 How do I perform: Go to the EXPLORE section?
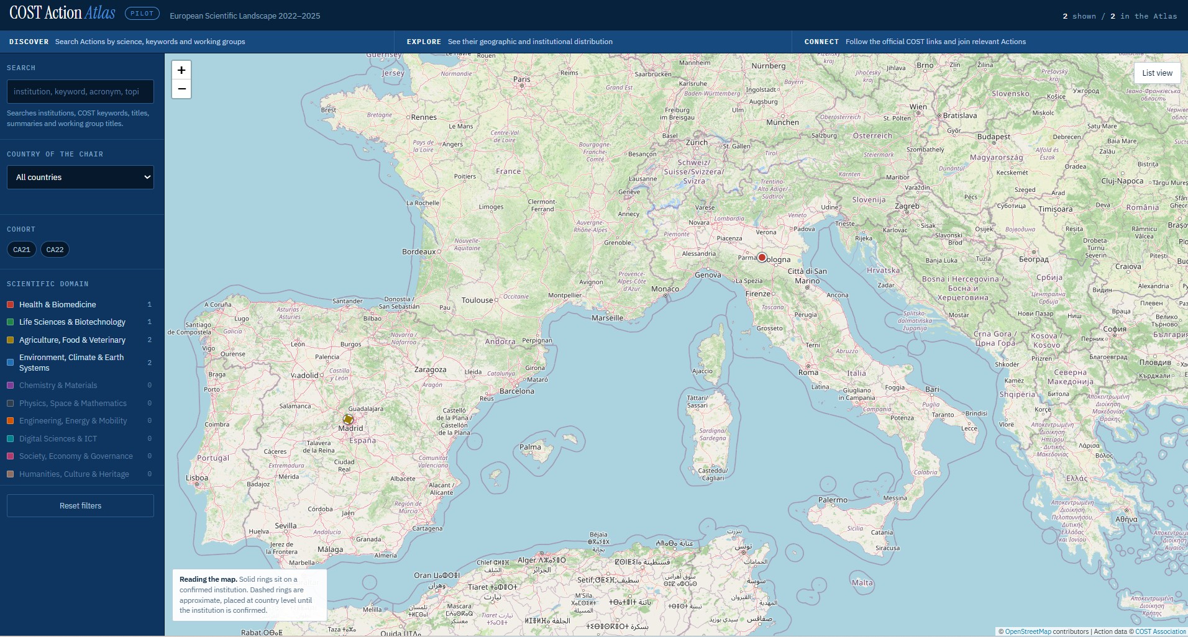point(593,42)
